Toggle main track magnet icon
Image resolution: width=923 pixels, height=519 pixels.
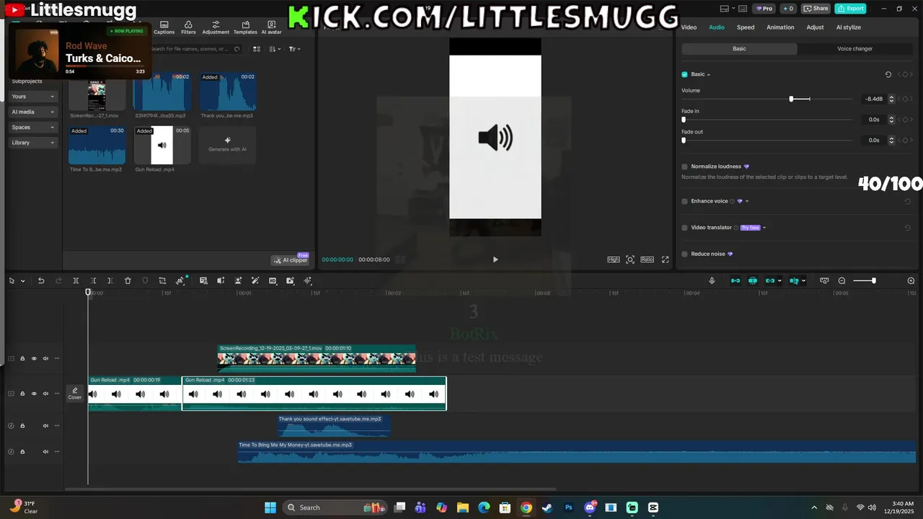(x=736, y=280)
